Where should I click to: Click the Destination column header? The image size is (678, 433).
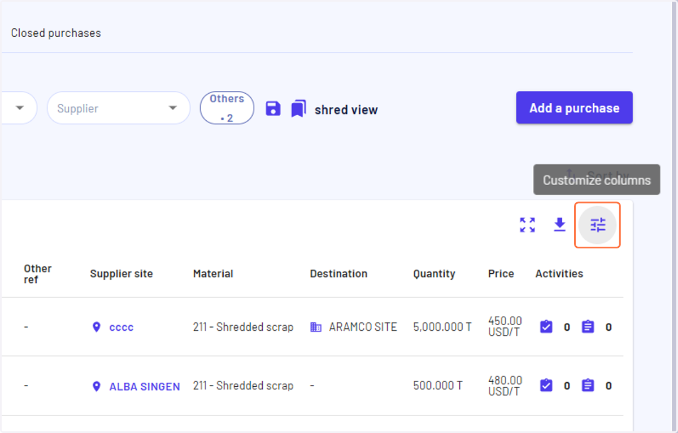click(x=338, y=274)
